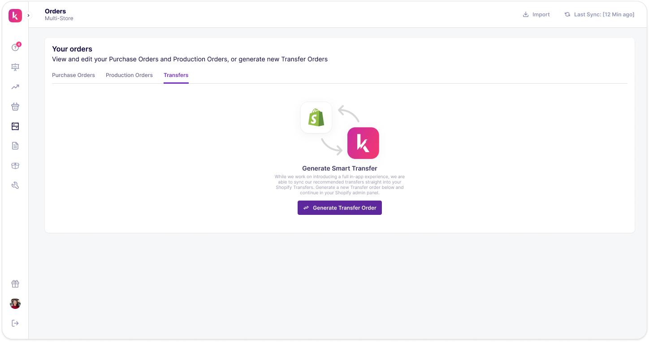Click the Last Sync refresh indicator
The width and height of the screenshot is (649, 342).
click(599, 15)
